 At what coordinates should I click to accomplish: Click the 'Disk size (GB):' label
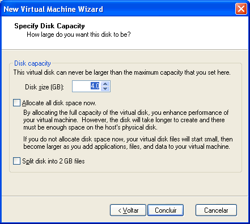[x=44, y=87]
